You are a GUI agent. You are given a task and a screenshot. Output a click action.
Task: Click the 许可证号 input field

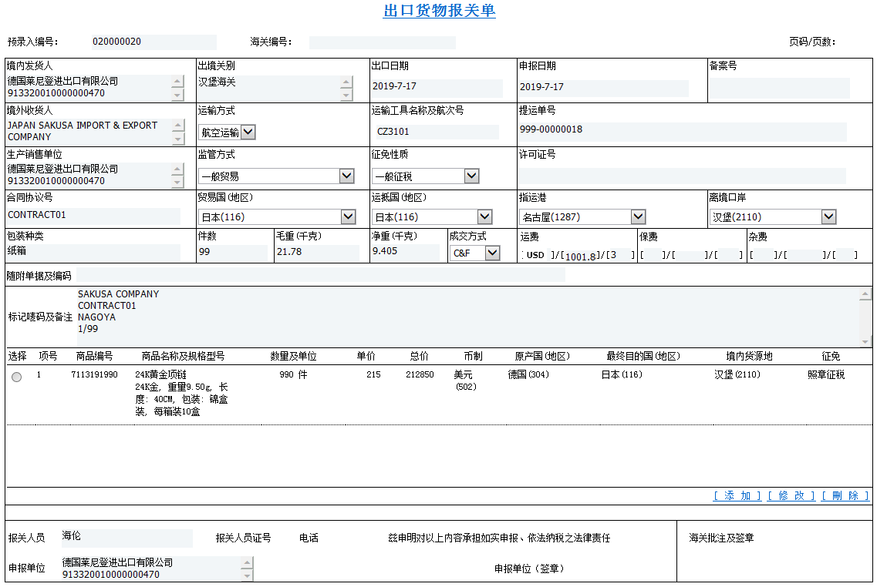682,176
